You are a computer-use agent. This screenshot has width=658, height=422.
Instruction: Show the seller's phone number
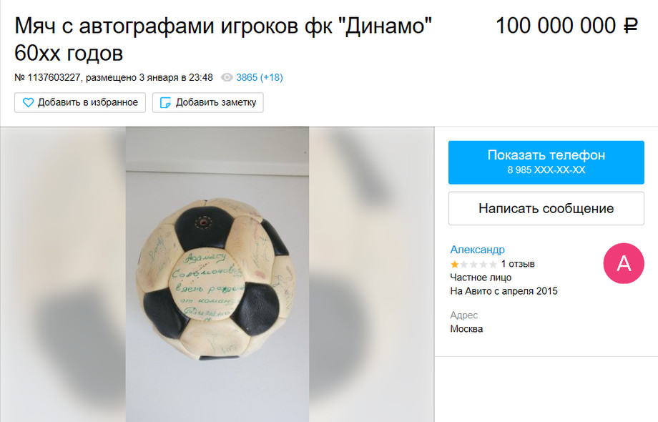[546, 162]
